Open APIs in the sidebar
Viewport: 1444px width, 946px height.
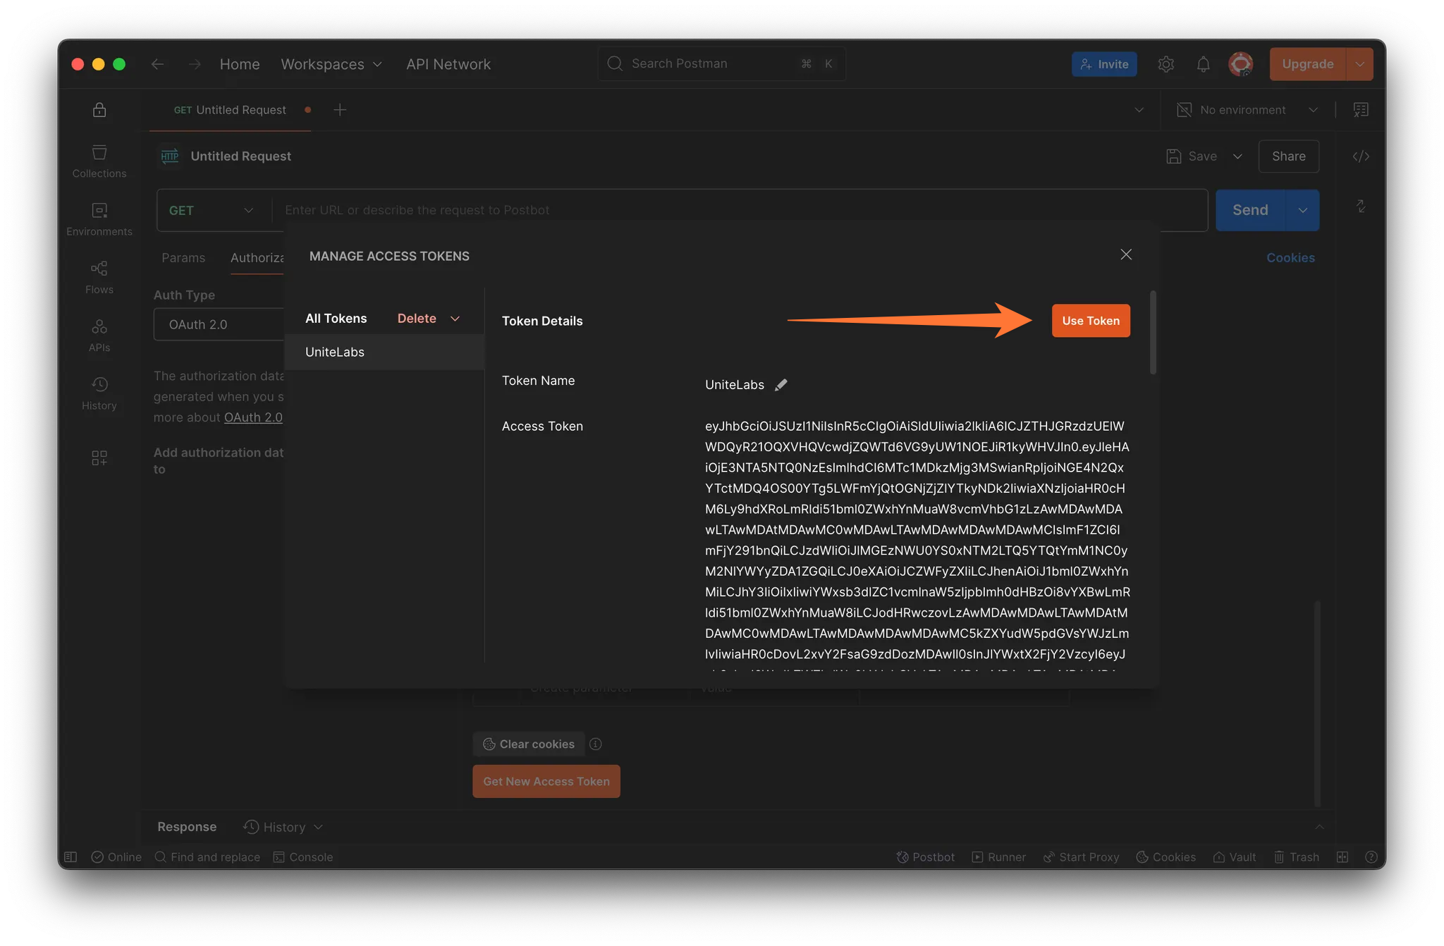click(99, 336)
